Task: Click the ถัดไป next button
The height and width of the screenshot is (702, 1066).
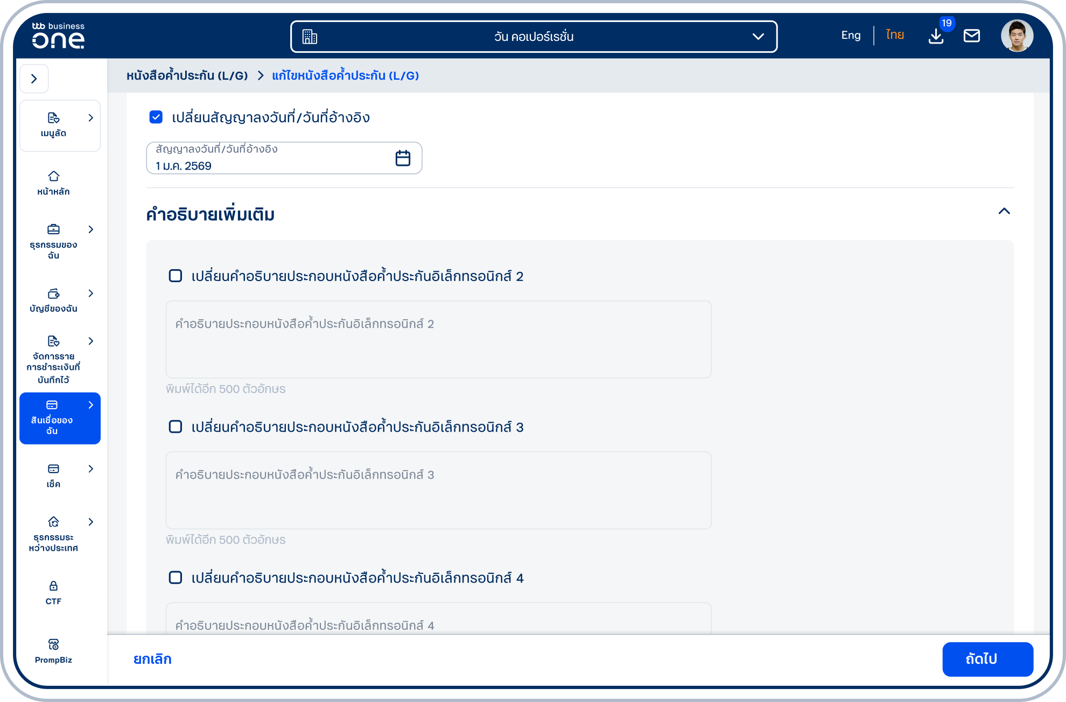Action: pyautogui.click(x=987, y=659)
